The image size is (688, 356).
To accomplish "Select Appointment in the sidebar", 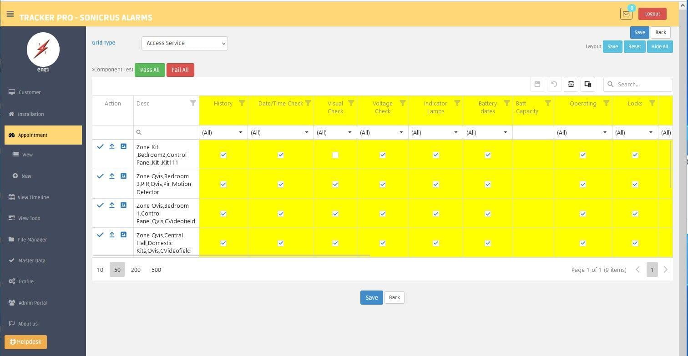I will click(x=33, y=135).
